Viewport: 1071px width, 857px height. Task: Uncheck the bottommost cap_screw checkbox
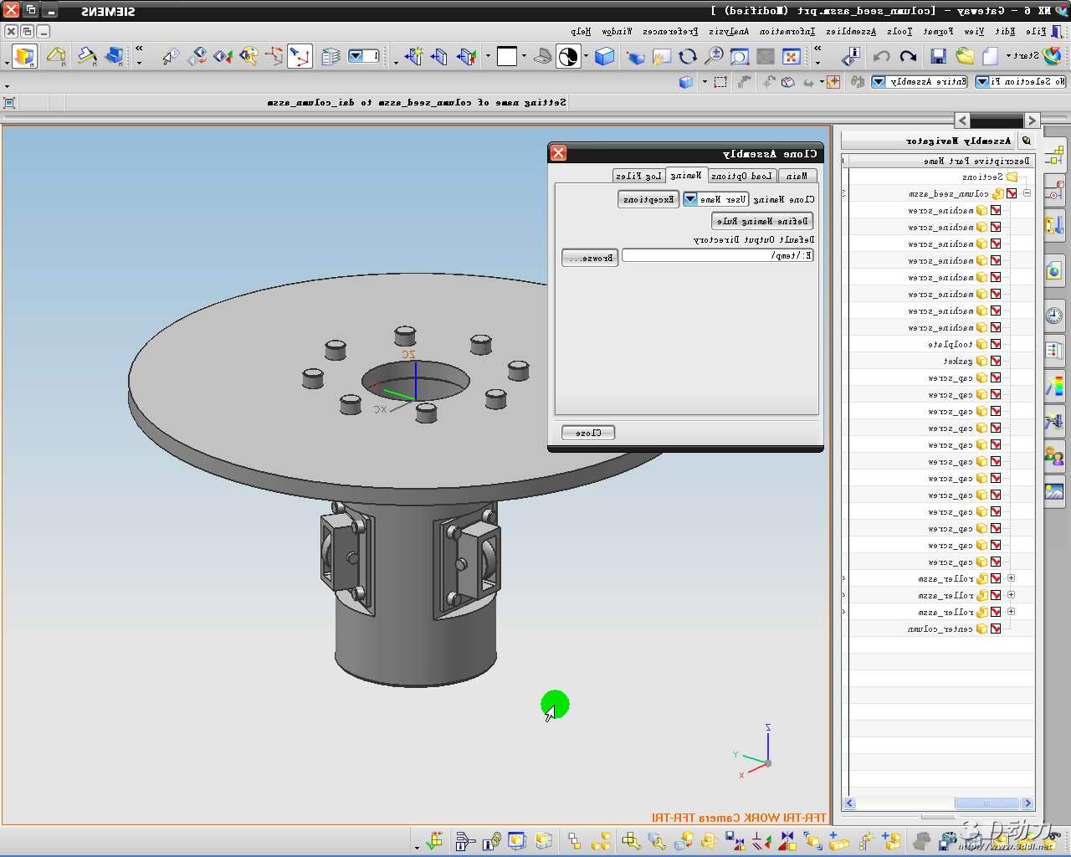[996, 562]
